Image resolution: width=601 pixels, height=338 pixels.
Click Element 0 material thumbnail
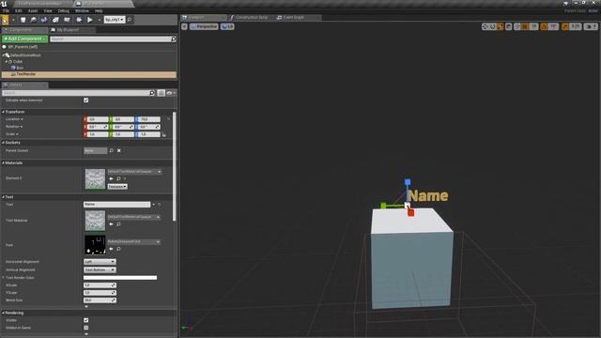pyautogui.click(x=95, y=179)
